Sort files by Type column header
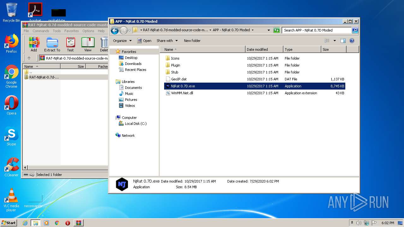 tap(302, 49)
